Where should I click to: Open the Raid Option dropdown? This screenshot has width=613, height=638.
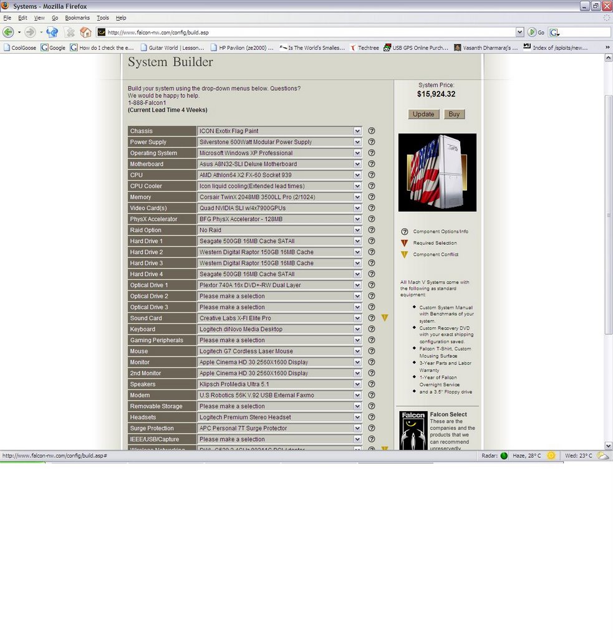point(279,230)
